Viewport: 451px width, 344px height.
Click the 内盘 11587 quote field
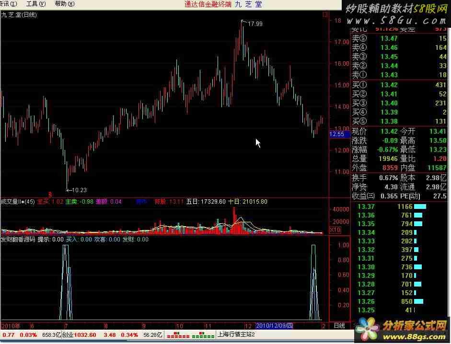point(423,168)
